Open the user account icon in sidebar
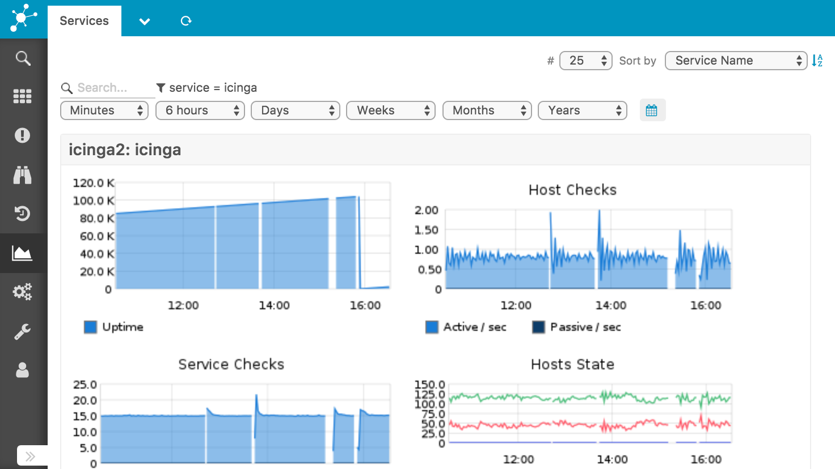Image resolution: width=835 pixels, height=469 pixels. click(x=23, y=370)
